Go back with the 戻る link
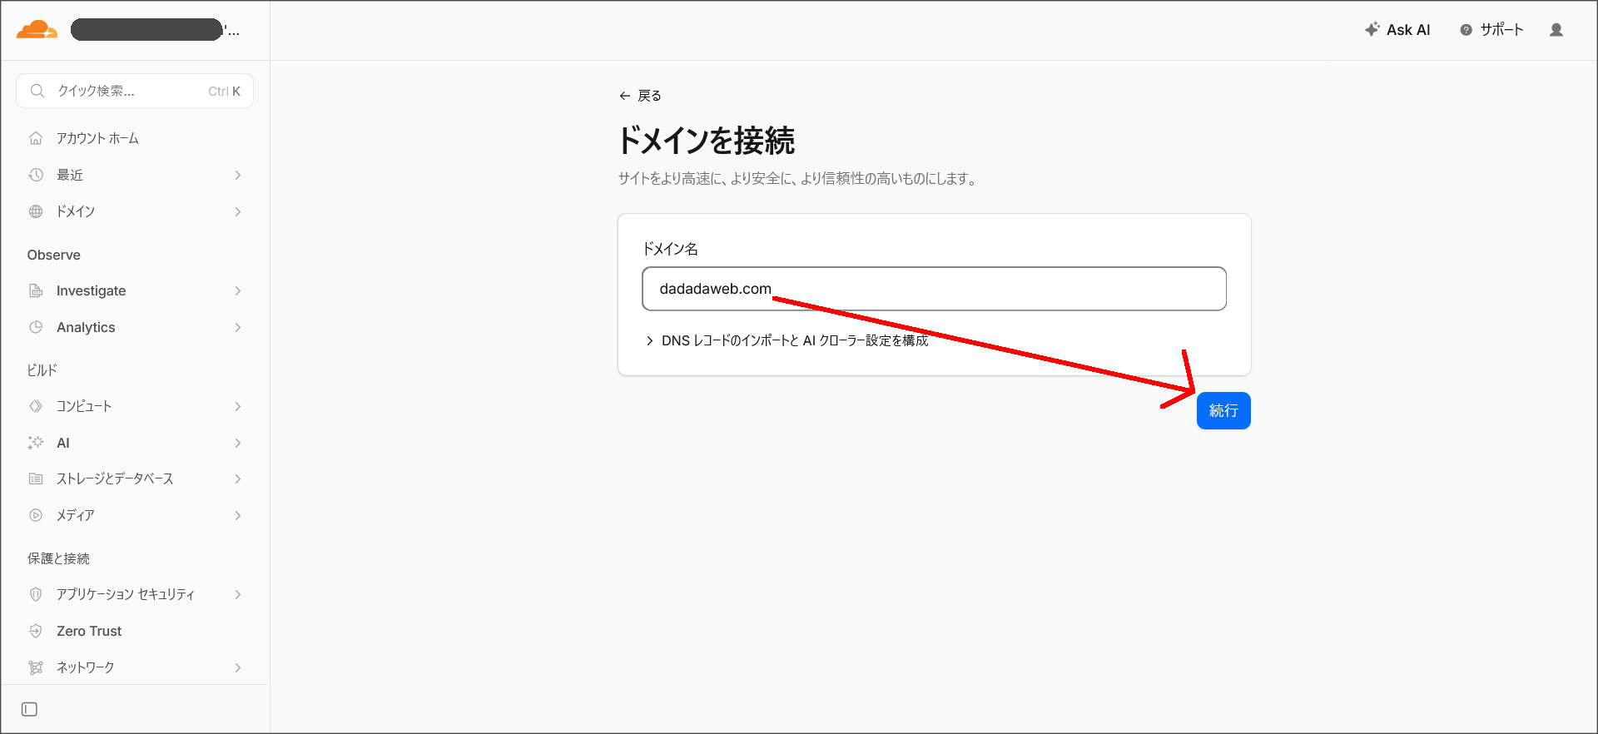 click(x=640, y=96)
